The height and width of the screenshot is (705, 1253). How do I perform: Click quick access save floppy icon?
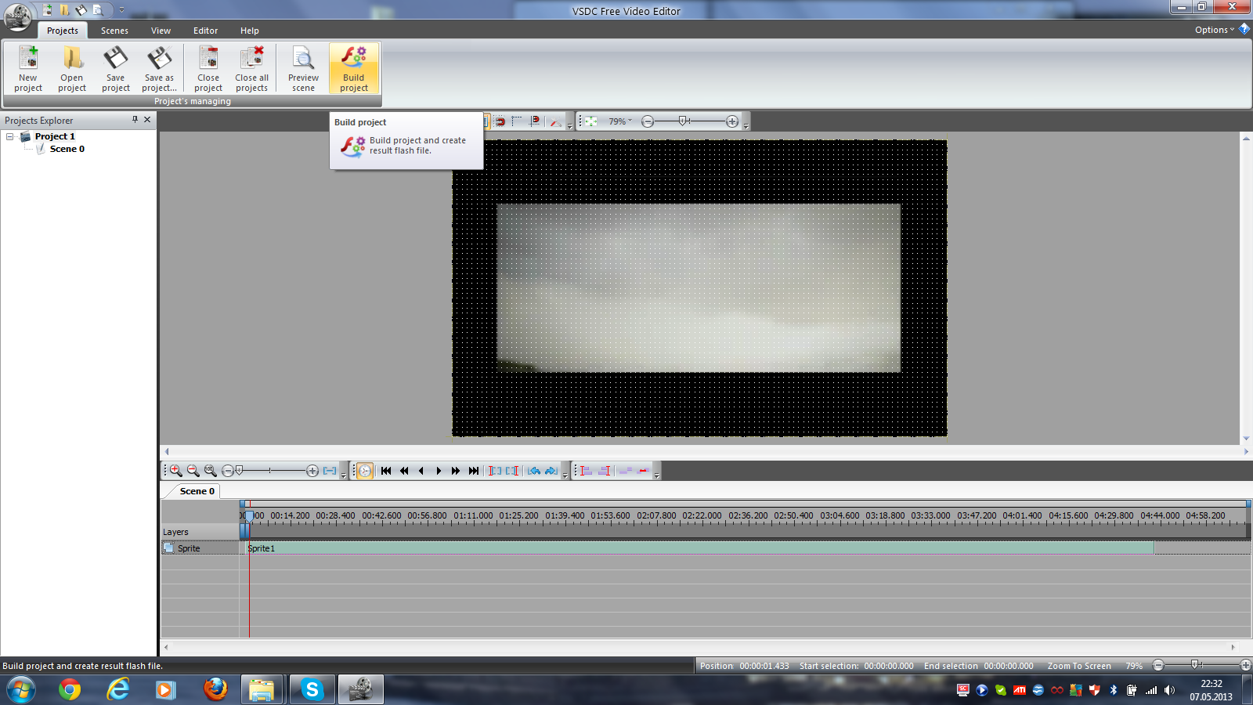[81, 10]
